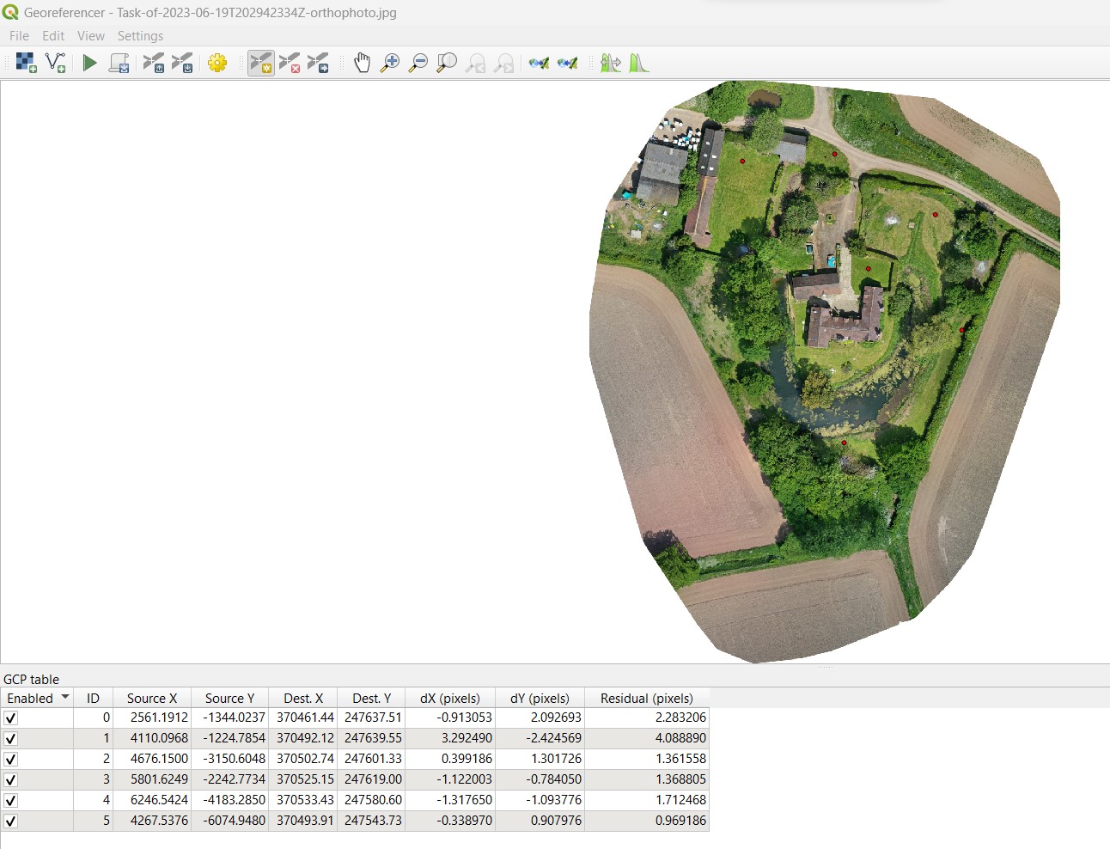This screenshot has height=849, width=1110.
Task: Select the Dest. X cell 370492.12
Action: pos(305,738)
